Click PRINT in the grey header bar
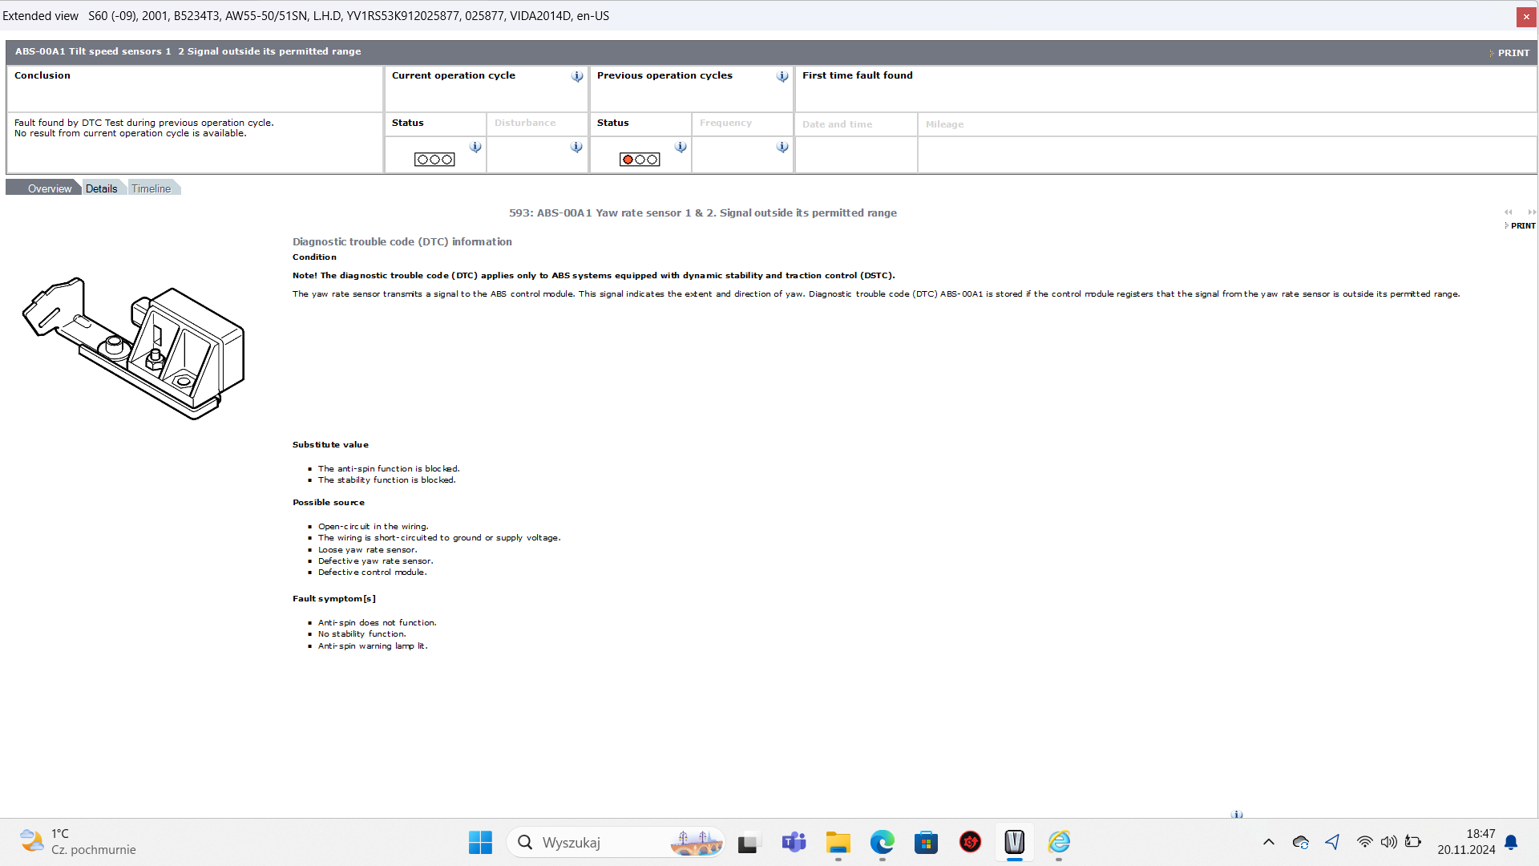This screenshot has height=866, width=1539. (x=1513, y=53)
